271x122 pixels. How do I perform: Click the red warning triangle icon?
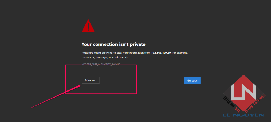click(88, 27)
